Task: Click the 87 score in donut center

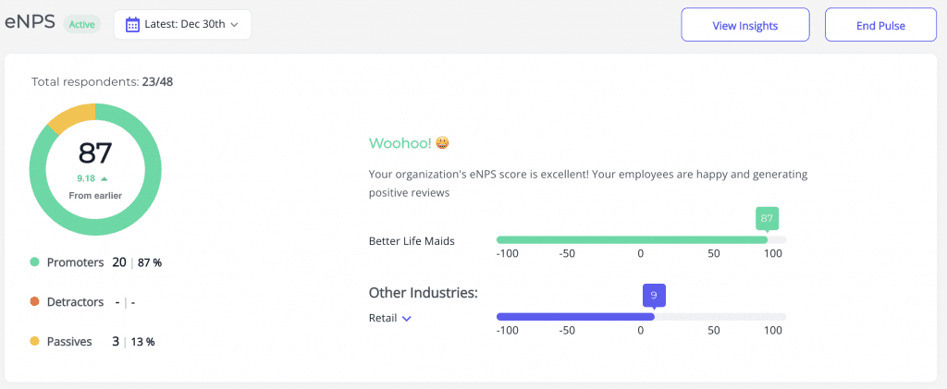Action: [x=95, y=152]
